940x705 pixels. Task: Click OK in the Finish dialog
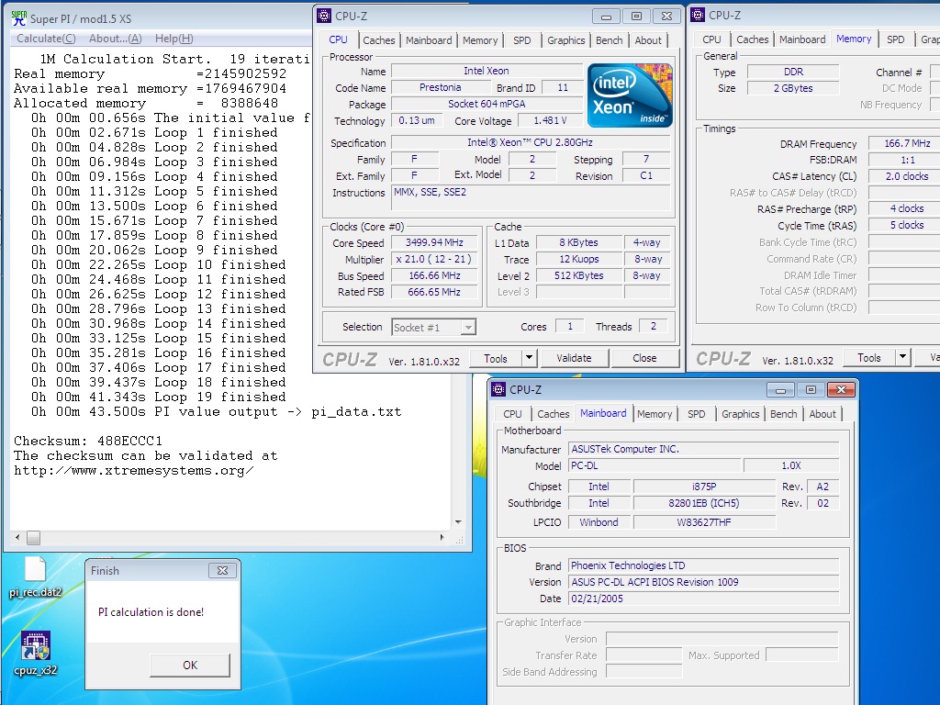(190, 665)
